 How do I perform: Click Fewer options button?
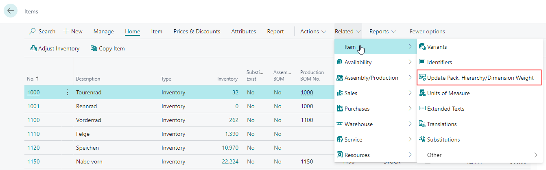click(427, 32)
